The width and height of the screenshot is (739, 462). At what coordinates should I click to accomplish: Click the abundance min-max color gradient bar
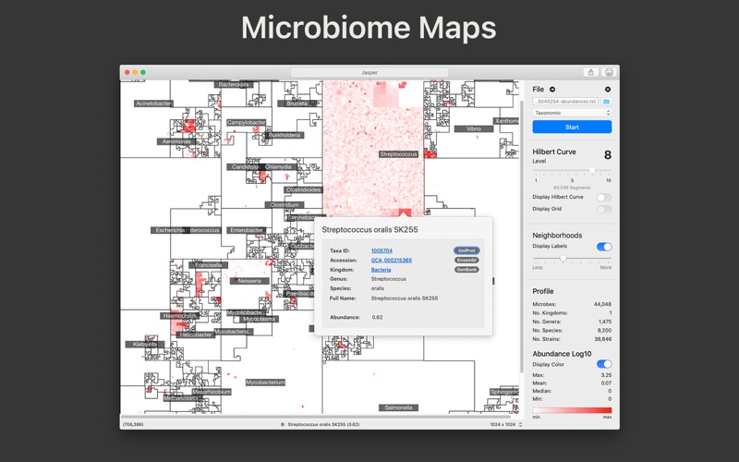(x=572, y=410)
